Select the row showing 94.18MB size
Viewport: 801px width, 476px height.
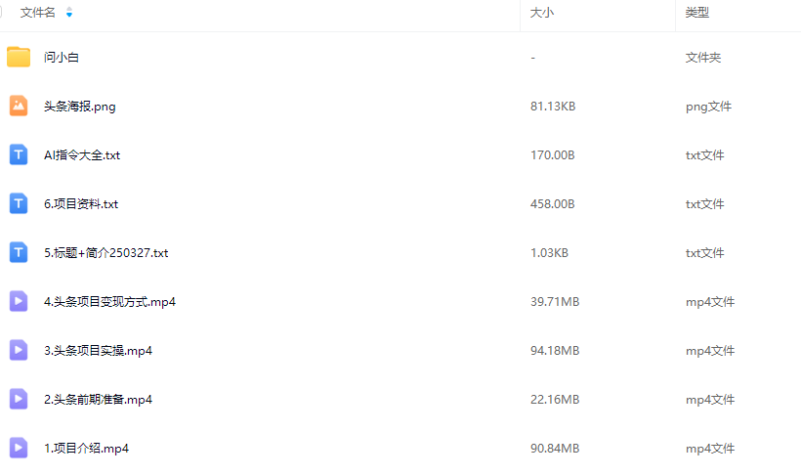400,350
